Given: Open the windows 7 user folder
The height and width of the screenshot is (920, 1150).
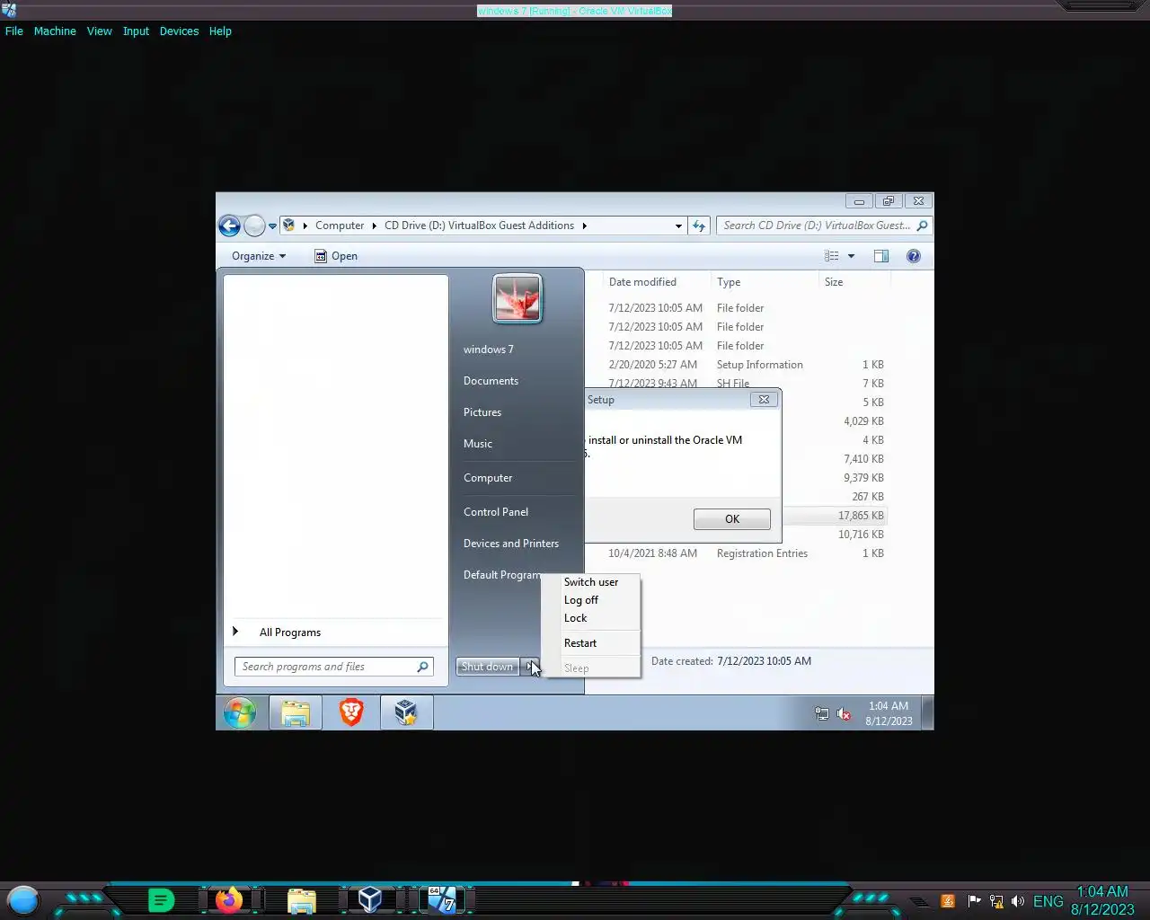Looking at the screenshot, I should click(489, 349).
